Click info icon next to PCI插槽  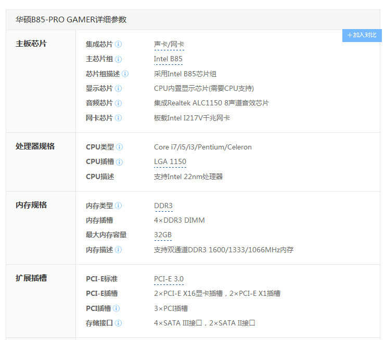(117, 308)
